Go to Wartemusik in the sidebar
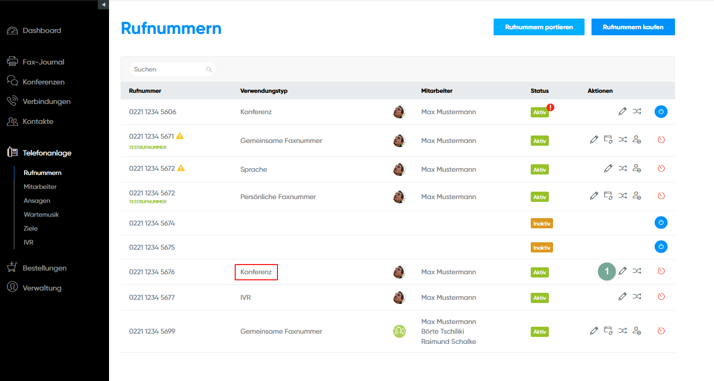Viewport: 714px width, 381px height. click(41, 214)
